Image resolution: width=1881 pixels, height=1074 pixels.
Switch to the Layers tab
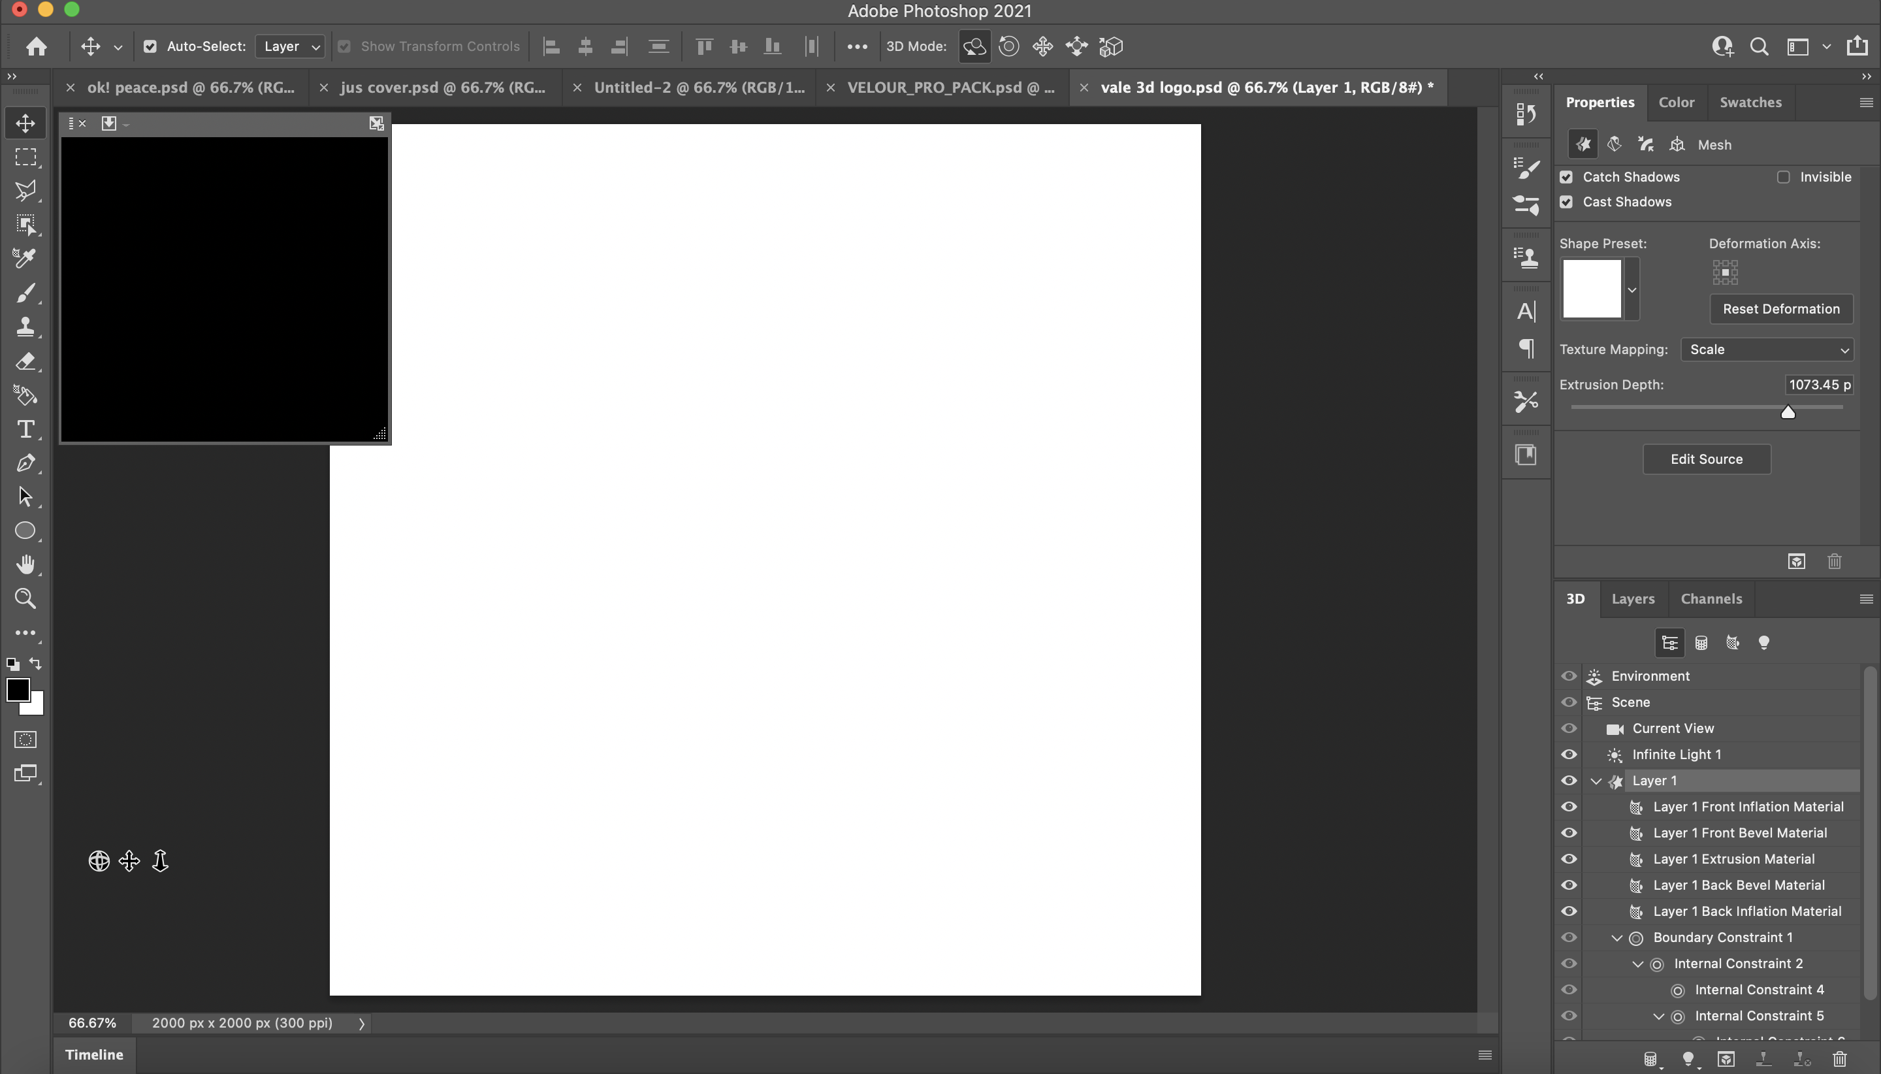pyautogui.click(x=1633, y=597)
